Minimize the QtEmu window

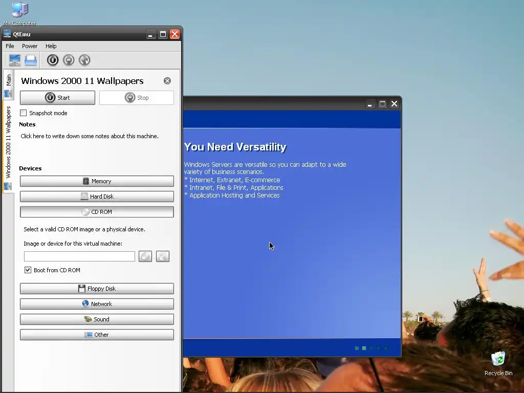151,34
